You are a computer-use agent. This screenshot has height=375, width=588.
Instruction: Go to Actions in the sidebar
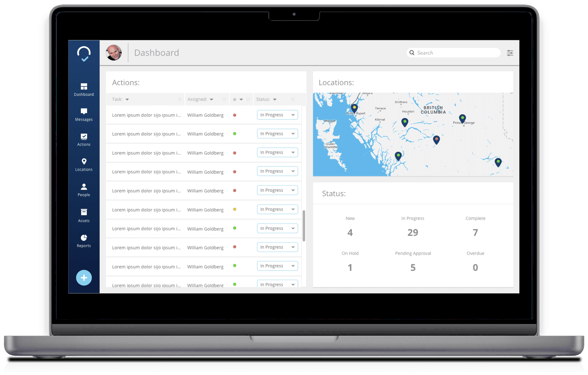click(84, 140)
